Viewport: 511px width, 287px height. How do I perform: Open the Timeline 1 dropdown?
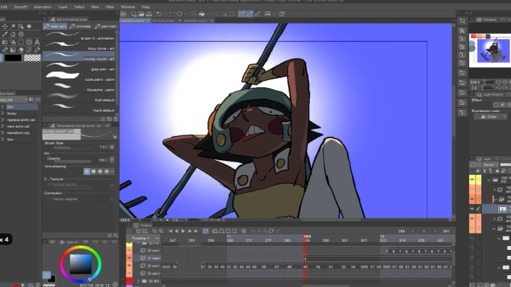[143, 238]
